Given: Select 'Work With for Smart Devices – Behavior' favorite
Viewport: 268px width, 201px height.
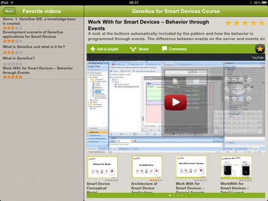Looking at the screenshot, I should coord(42,73).
